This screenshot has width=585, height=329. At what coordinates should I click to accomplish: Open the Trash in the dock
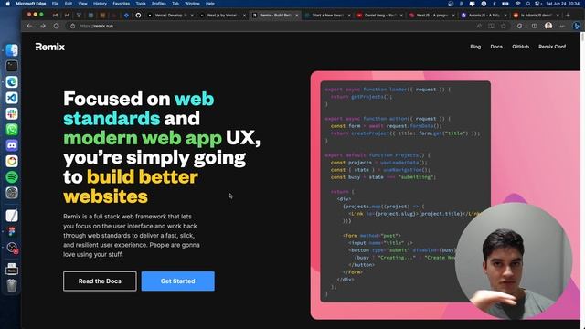[12, 286]
